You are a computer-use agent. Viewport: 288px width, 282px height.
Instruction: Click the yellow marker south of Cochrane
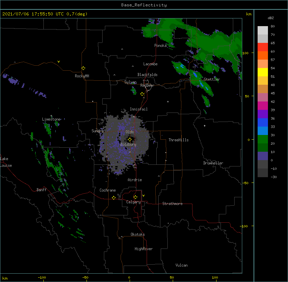(x=114, y=198)
